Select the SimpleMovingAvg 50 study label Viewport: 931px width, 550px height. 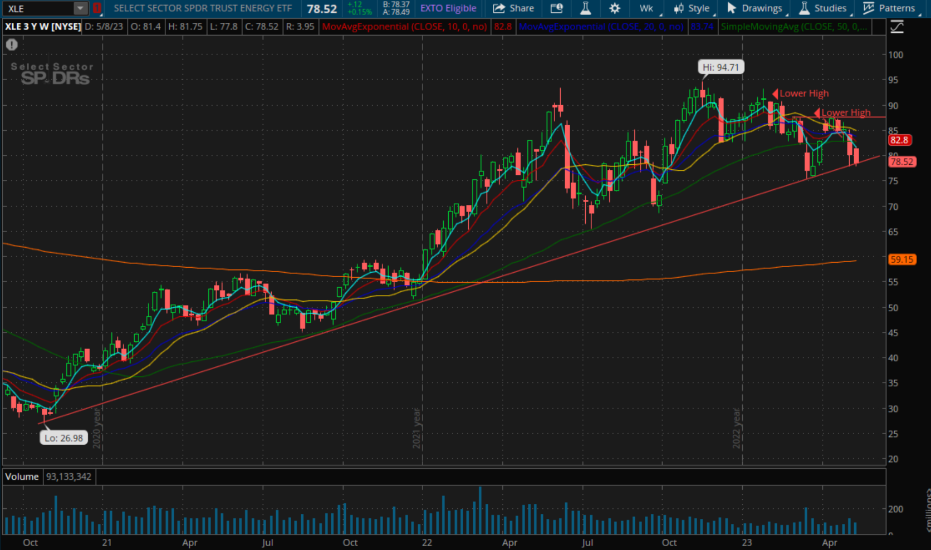(x=793, y=27)
